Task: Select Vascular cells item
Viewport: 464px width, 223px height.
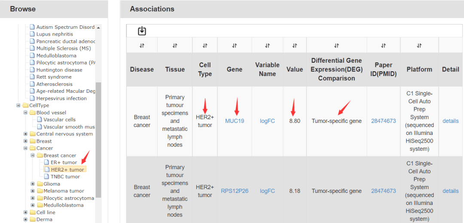Action: pos(59,120)
